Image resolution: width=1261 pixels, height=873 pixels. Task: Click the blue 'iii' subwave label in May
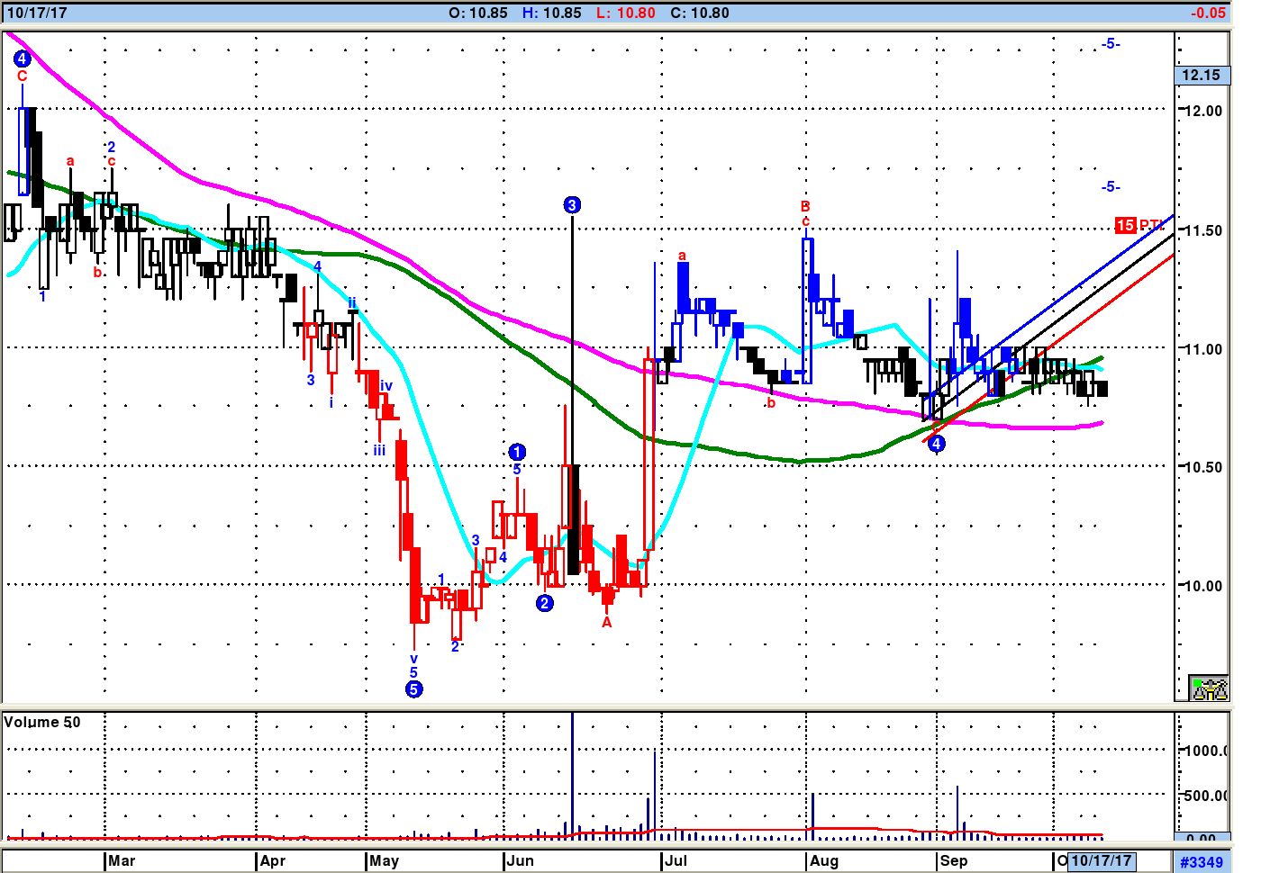379,450
